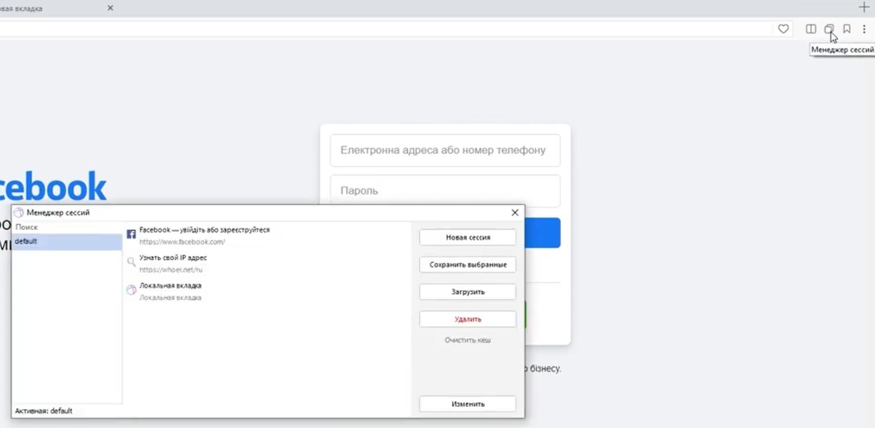Click the Локальная вкладка globe icon
The height and width of the screenshot is (428, 875).
(x=131, y=290)
